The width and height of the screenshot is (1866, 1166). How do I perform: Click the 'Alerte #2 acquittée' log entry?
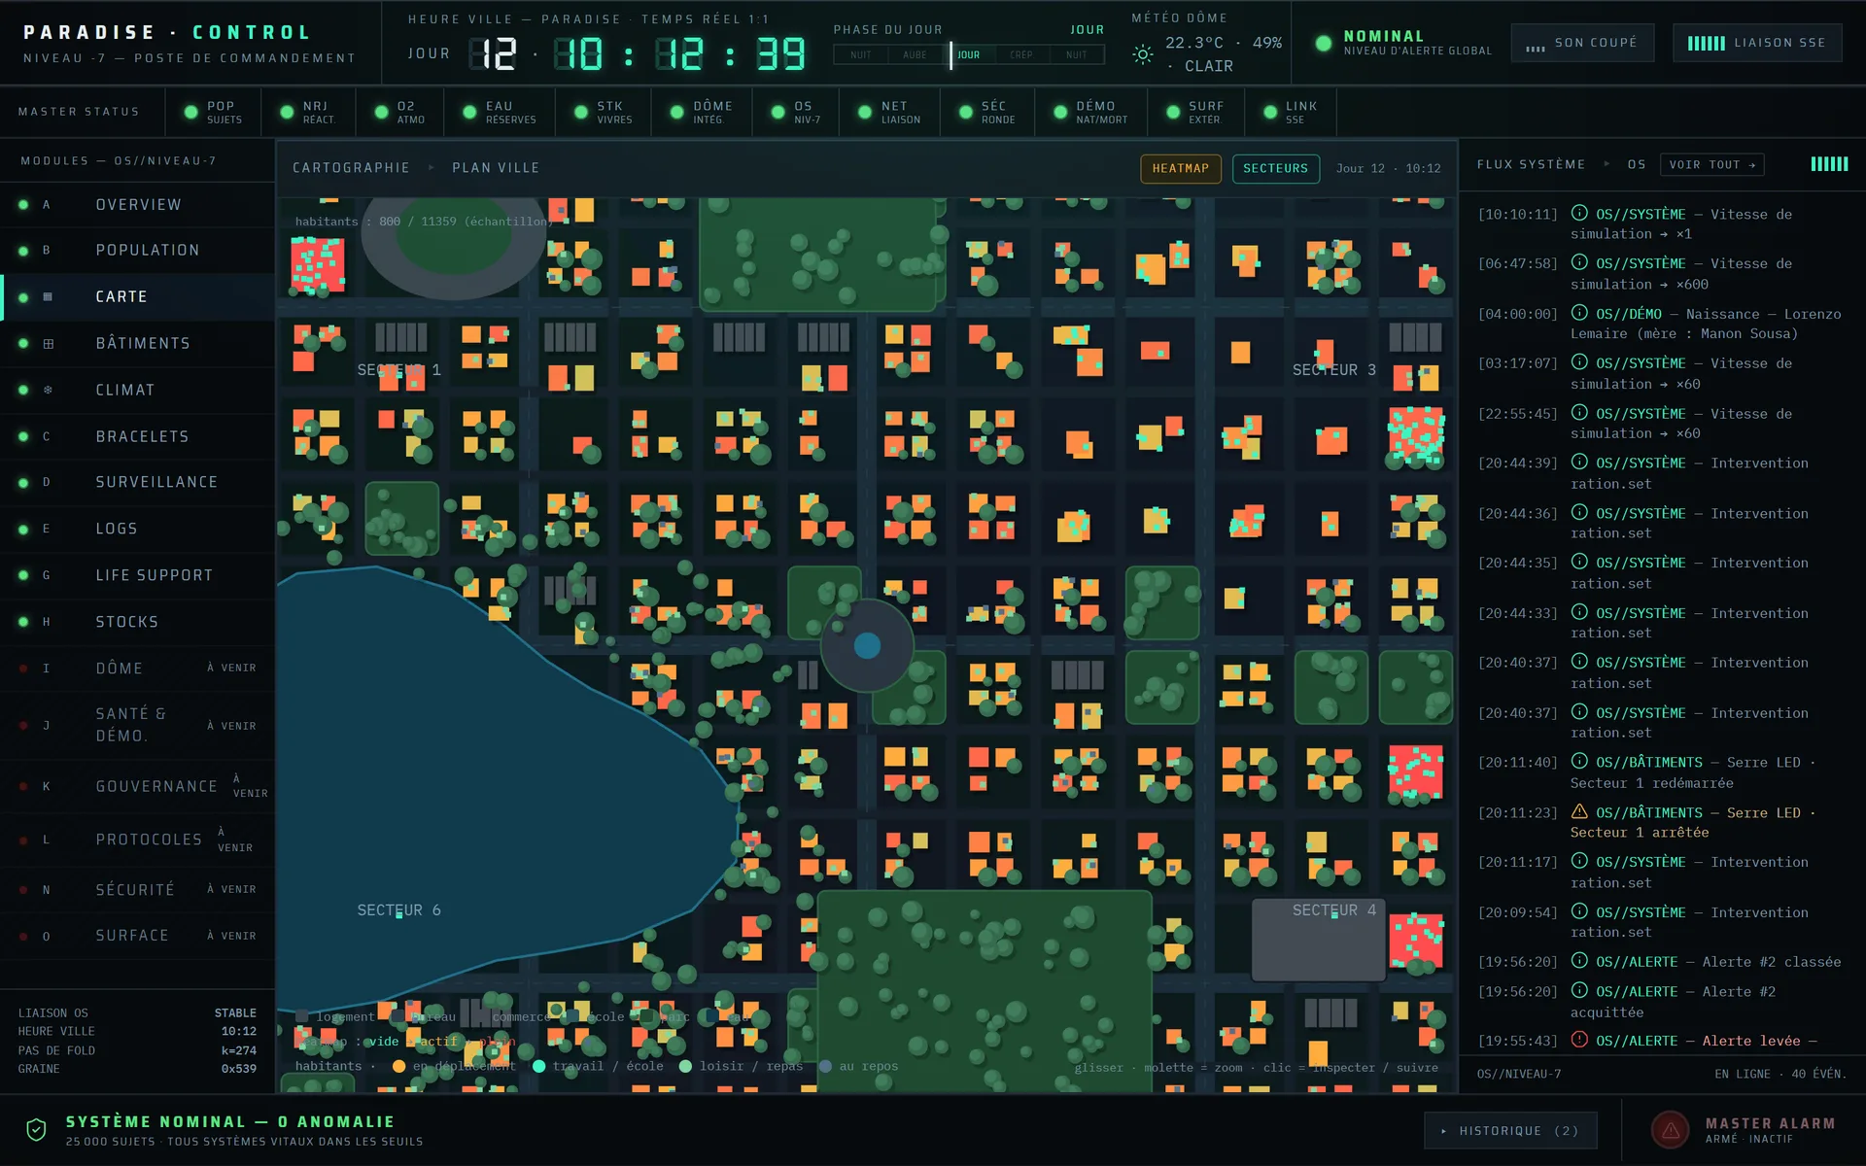1660,1002
